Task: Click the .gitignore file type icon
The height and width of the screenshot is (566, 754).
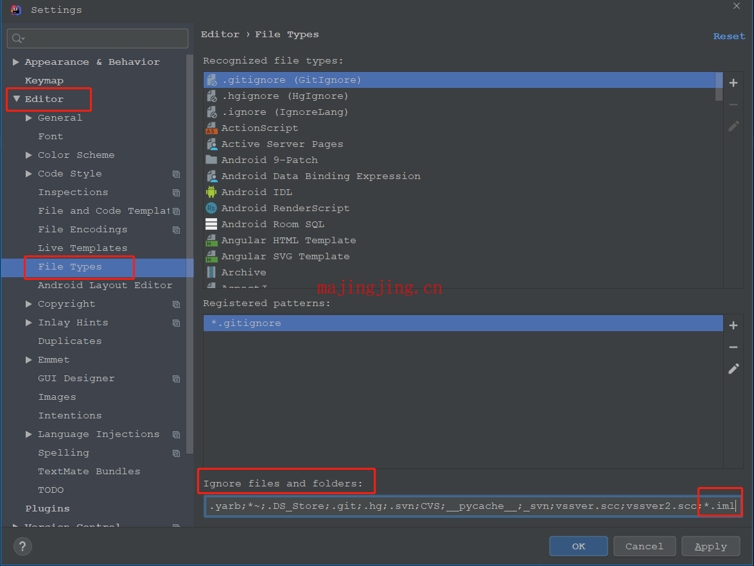Action: (x=211, y=80)
